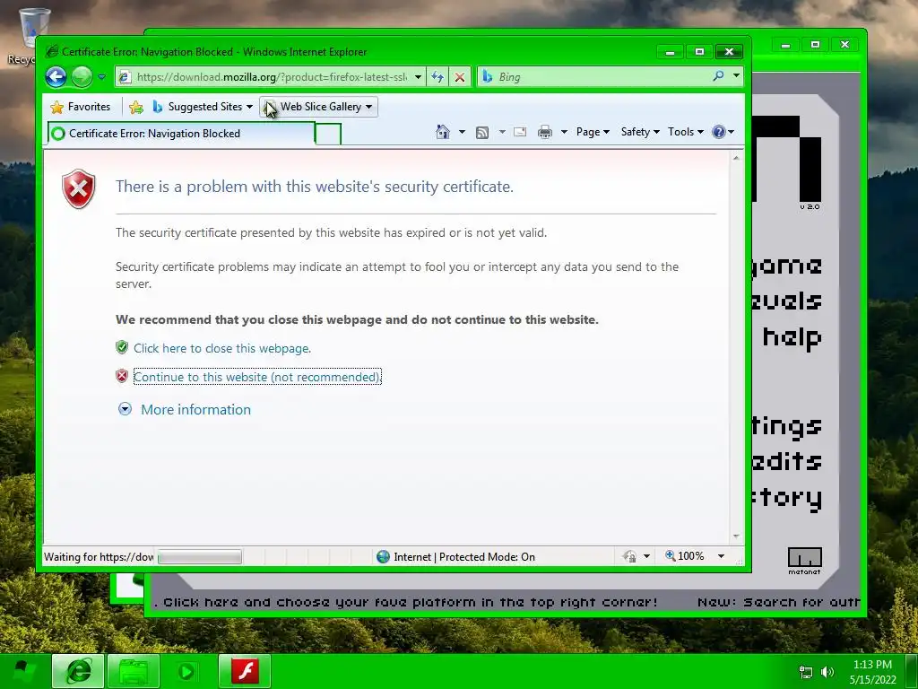Screen dimensions: 918x689
Task: Select the Certificate Error tab
Action: pos(181,134)
